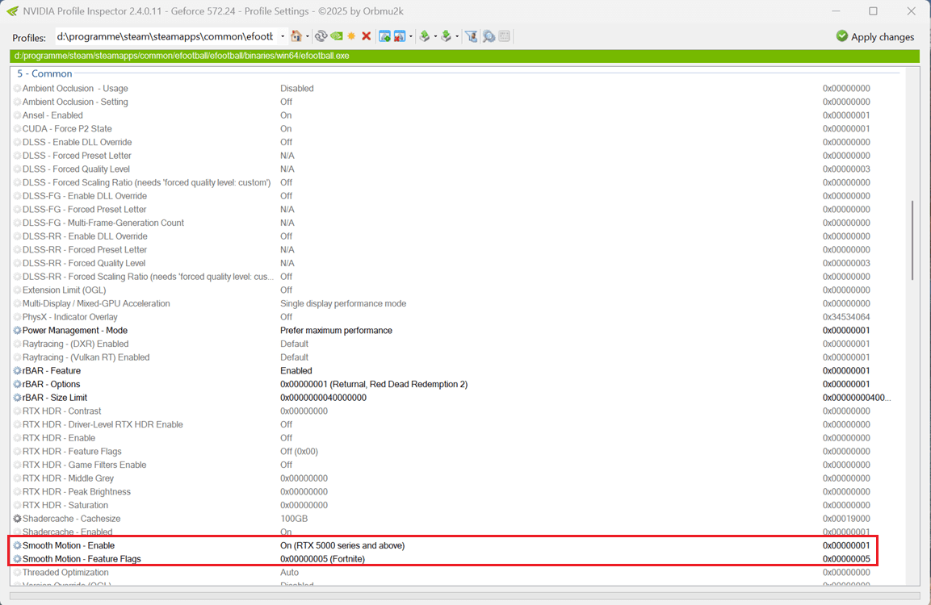Open the import profiles dropdown arrow
This screenshot has width=931, height=605.
click(456, 36)
